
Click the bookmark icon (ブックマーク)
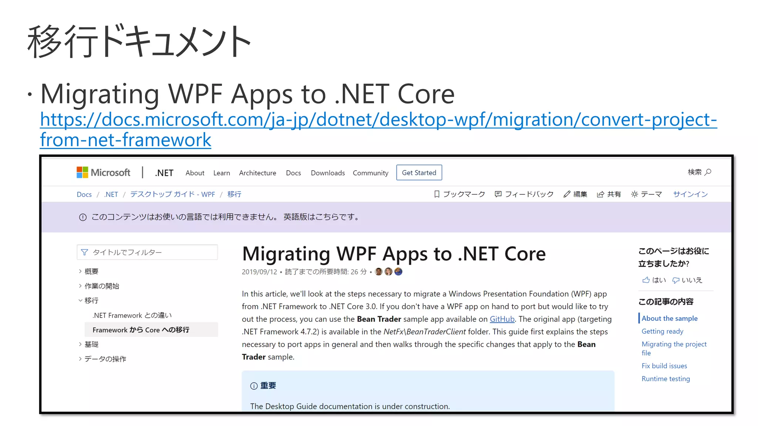(437, 194)
